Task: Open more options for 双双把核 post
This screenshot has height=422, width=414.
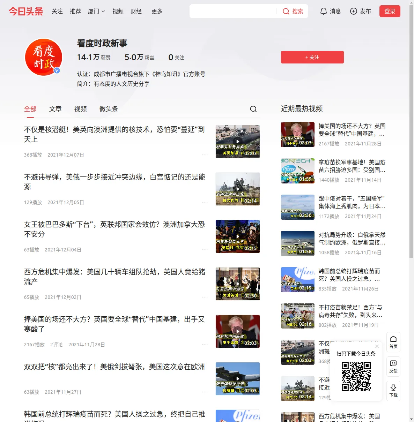Action: (x=205, y=392)
